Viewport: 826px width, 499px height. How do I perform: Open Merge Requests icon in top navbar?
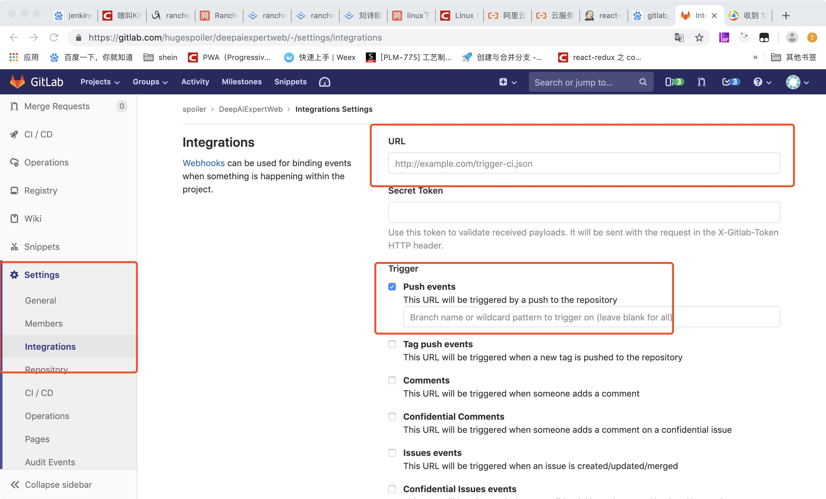click(x=702, y=82)
